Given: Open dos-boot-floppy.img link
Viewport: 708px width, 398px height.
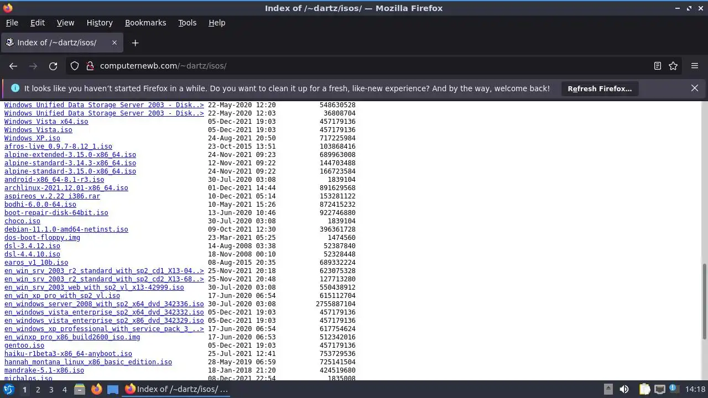Looking at the screenshot, I should click(x=42, y=238).
